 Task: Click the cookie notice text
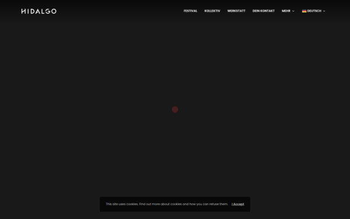167,204
